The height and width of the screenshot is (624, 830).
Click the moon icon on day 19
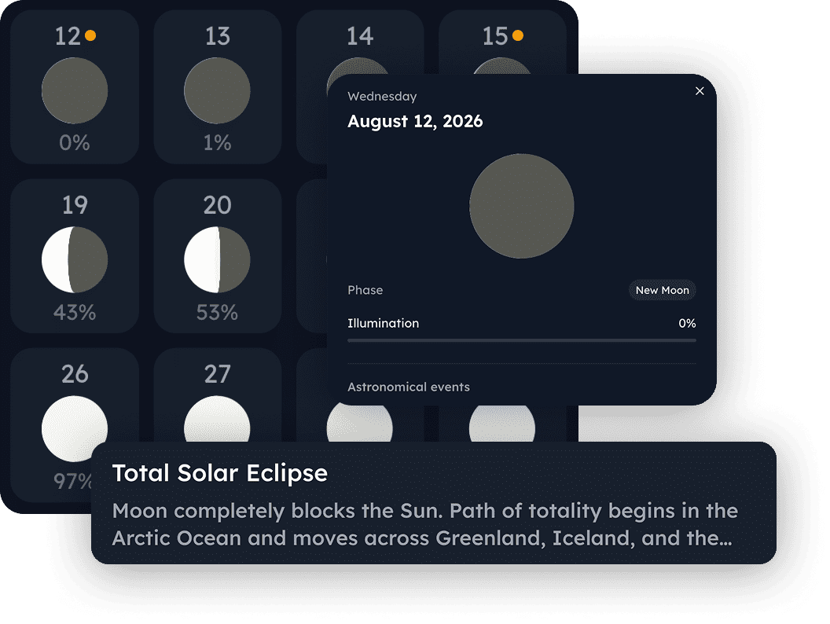(75, 260)
